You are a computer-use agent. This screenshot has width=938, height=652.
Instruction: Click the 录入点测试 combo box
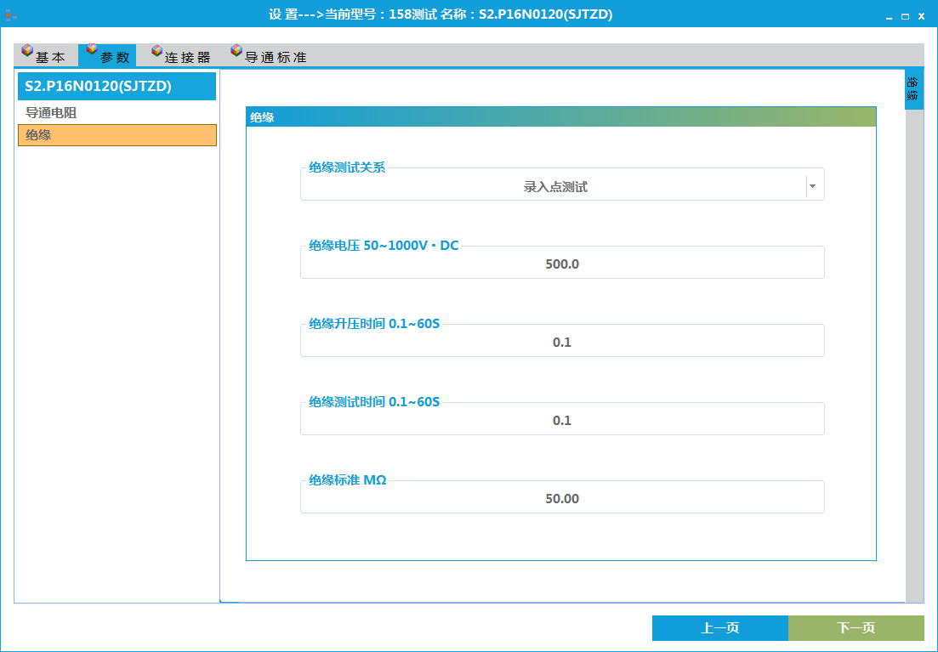point(554,187)
